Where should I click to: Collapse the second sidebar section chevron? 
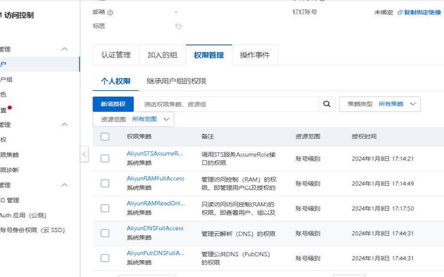coord(64,124)
